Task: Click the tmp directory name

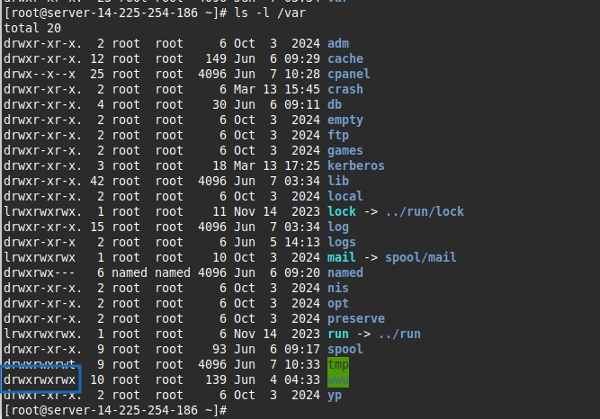Action: coord(338,364)
